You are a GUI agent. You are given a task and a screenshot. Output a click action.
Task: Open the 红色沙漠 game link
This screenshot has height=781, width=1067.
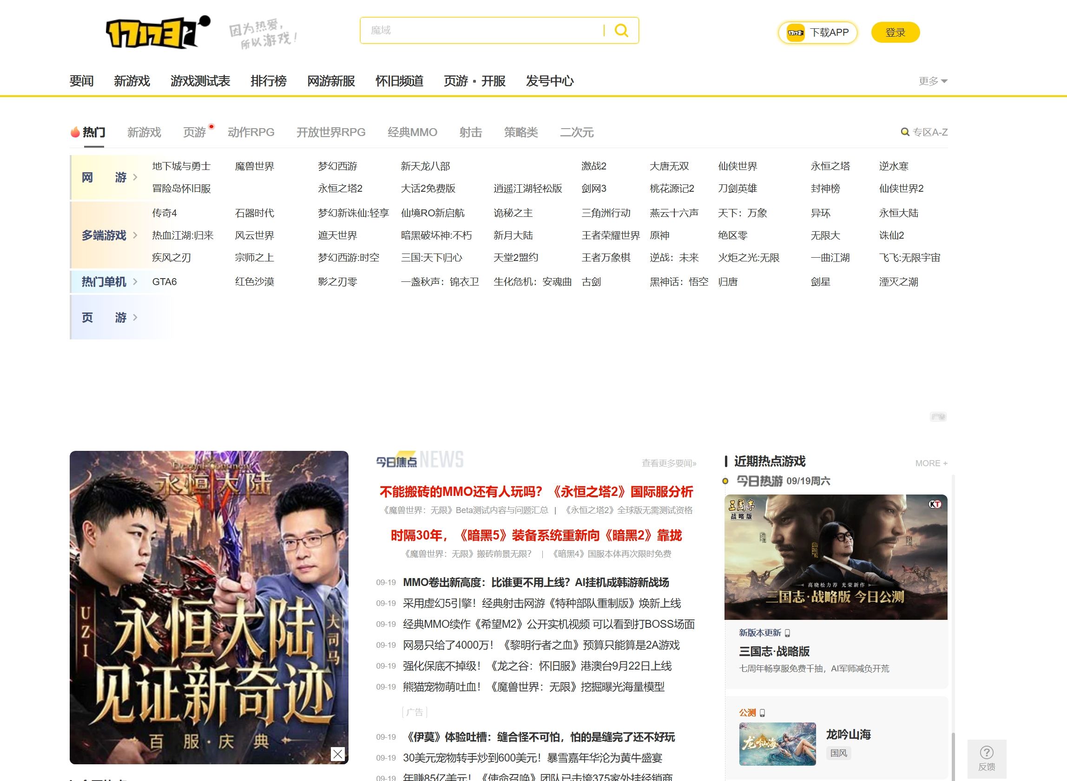point(255,282)
